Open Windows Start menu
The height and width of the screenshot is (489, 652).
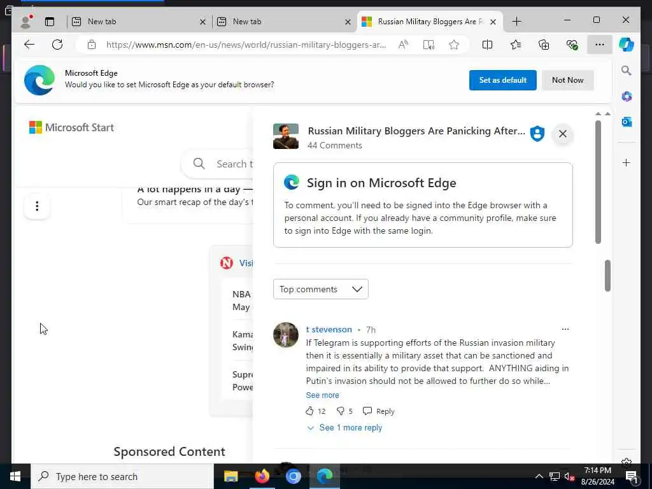(15, 476)
